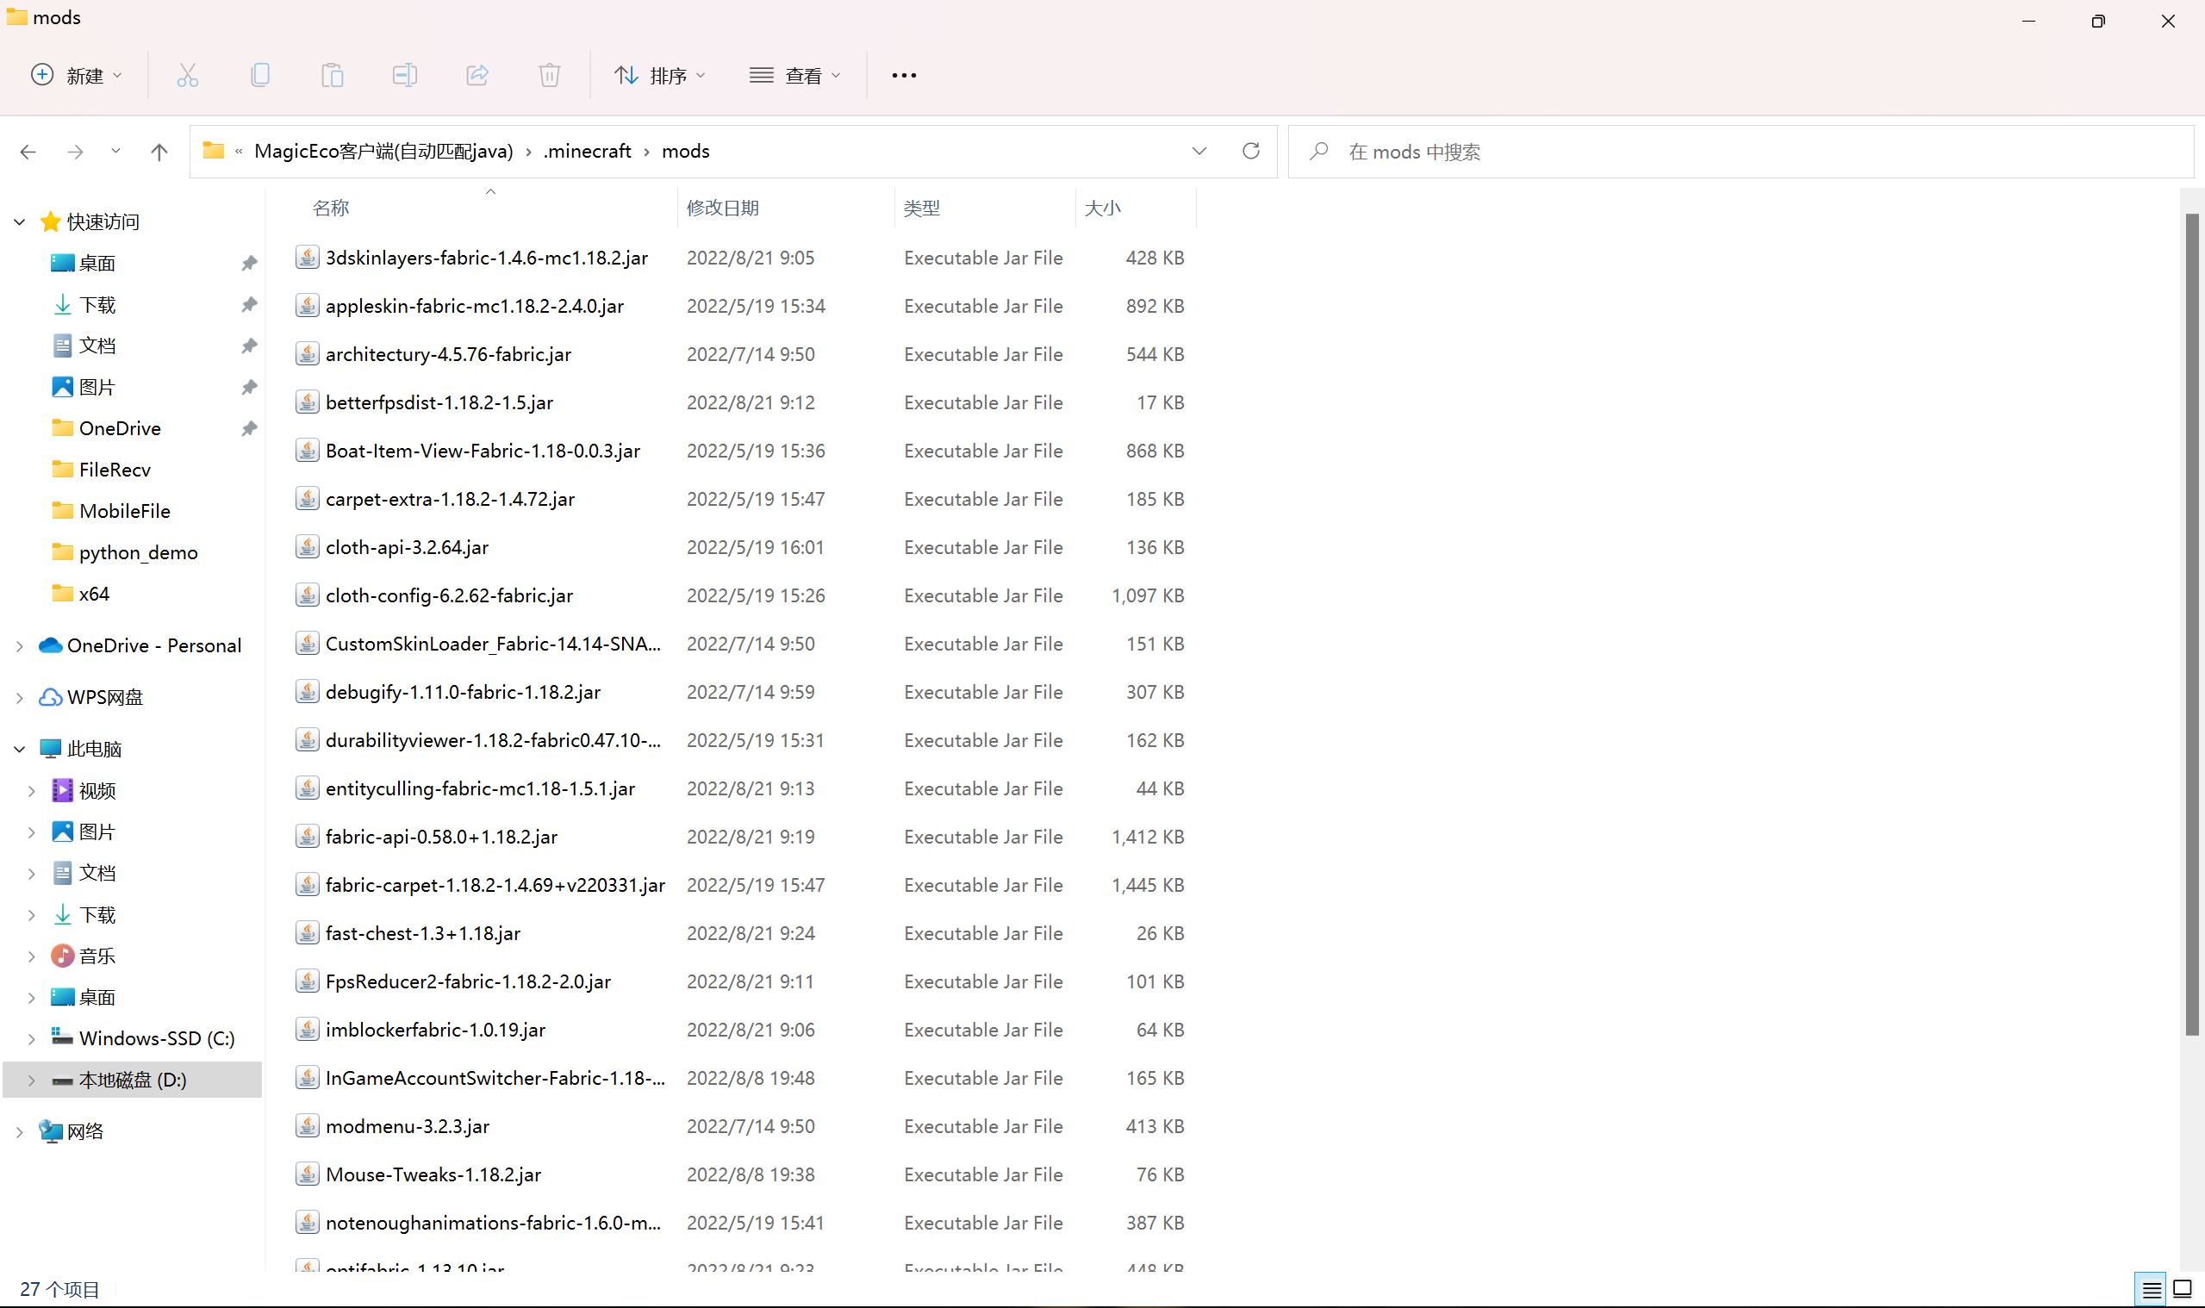2205x1308 pixels.
Task: Expand Windows-SSD (C:) drive node
Action: [32, 1039]
